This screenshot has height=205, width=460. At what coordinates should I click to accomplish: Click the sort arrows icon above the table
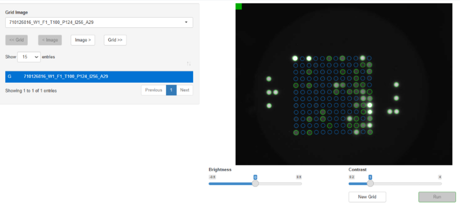(189, 64)
